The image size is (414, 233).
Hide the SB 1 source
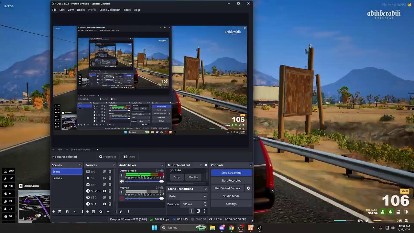(x=104, y=204)
